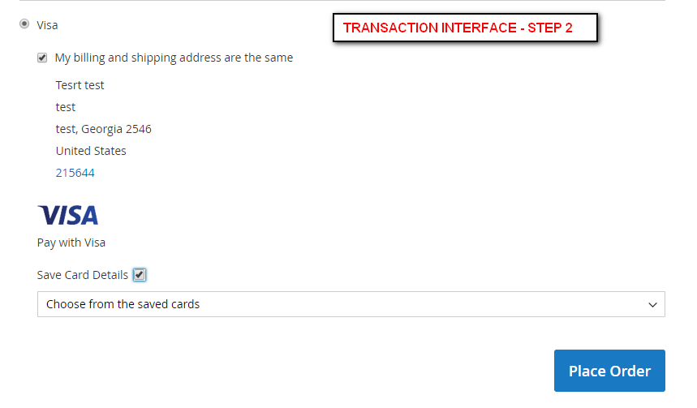Image resolution: width=697 pixels, height=408 pixels.
Task: Click the Place Order button
Action: coord(609,371)
